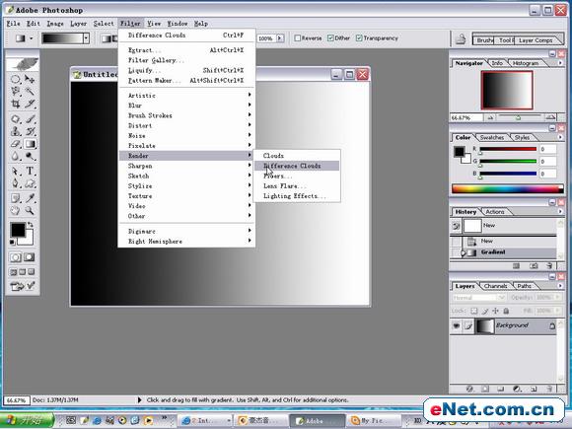
Task: Open the Layer Comps palette well tab
Action: click(536, 40)
